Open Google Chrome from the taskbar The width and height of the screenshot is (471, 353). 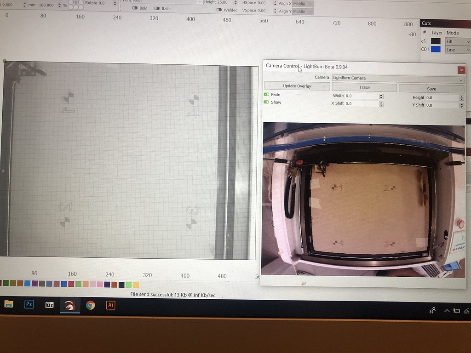[x=90, y=304]
